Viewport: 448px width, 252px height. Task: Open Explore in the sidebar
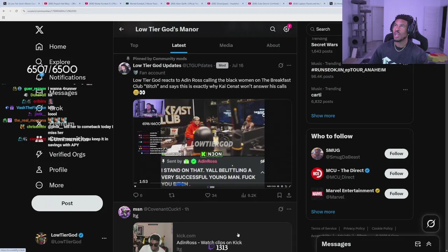pos(52,62)
